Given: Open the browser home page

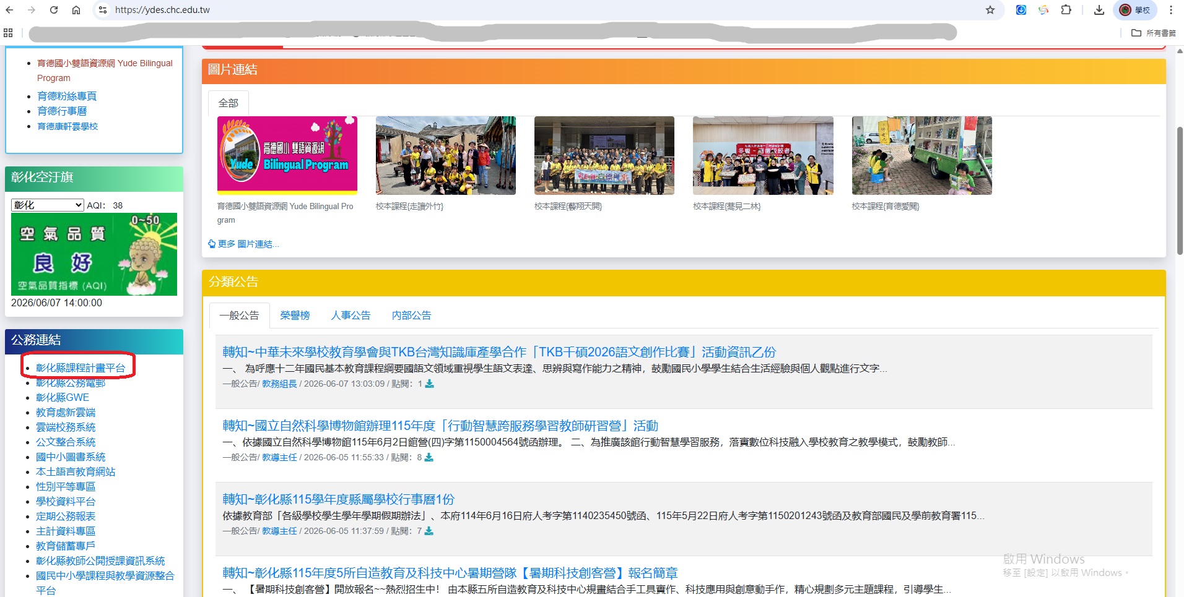Looking at the screenshot, I should (76, 10).
